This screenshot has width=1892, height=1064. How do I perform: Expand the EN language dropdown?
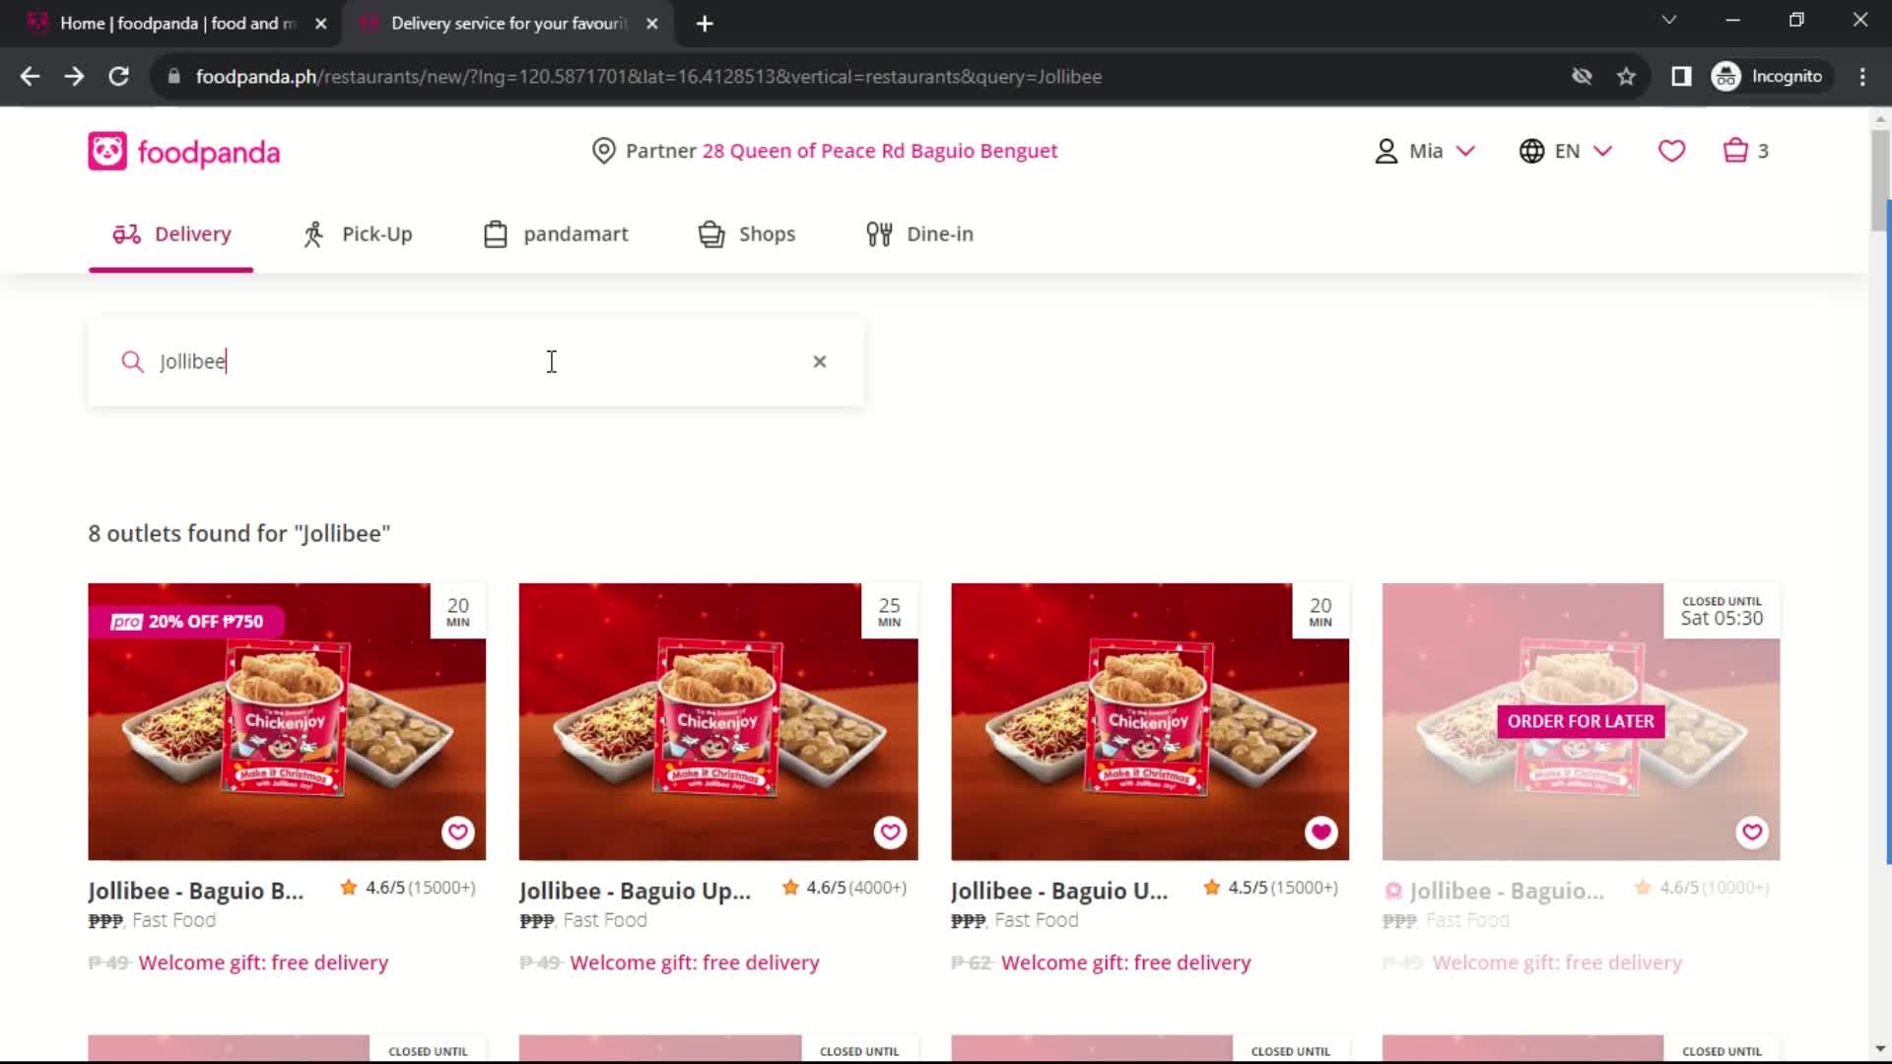(1602, 151)
